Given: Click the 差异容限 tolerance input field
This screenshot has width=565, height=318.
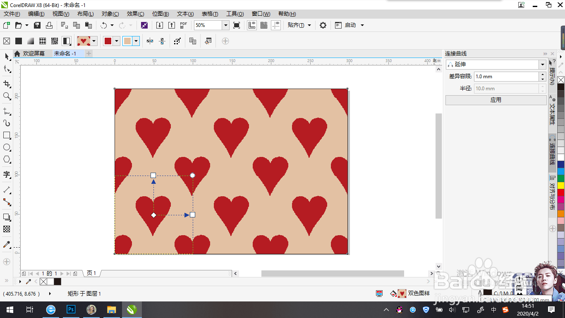Looking at the screenshot, I should (506, 77).
